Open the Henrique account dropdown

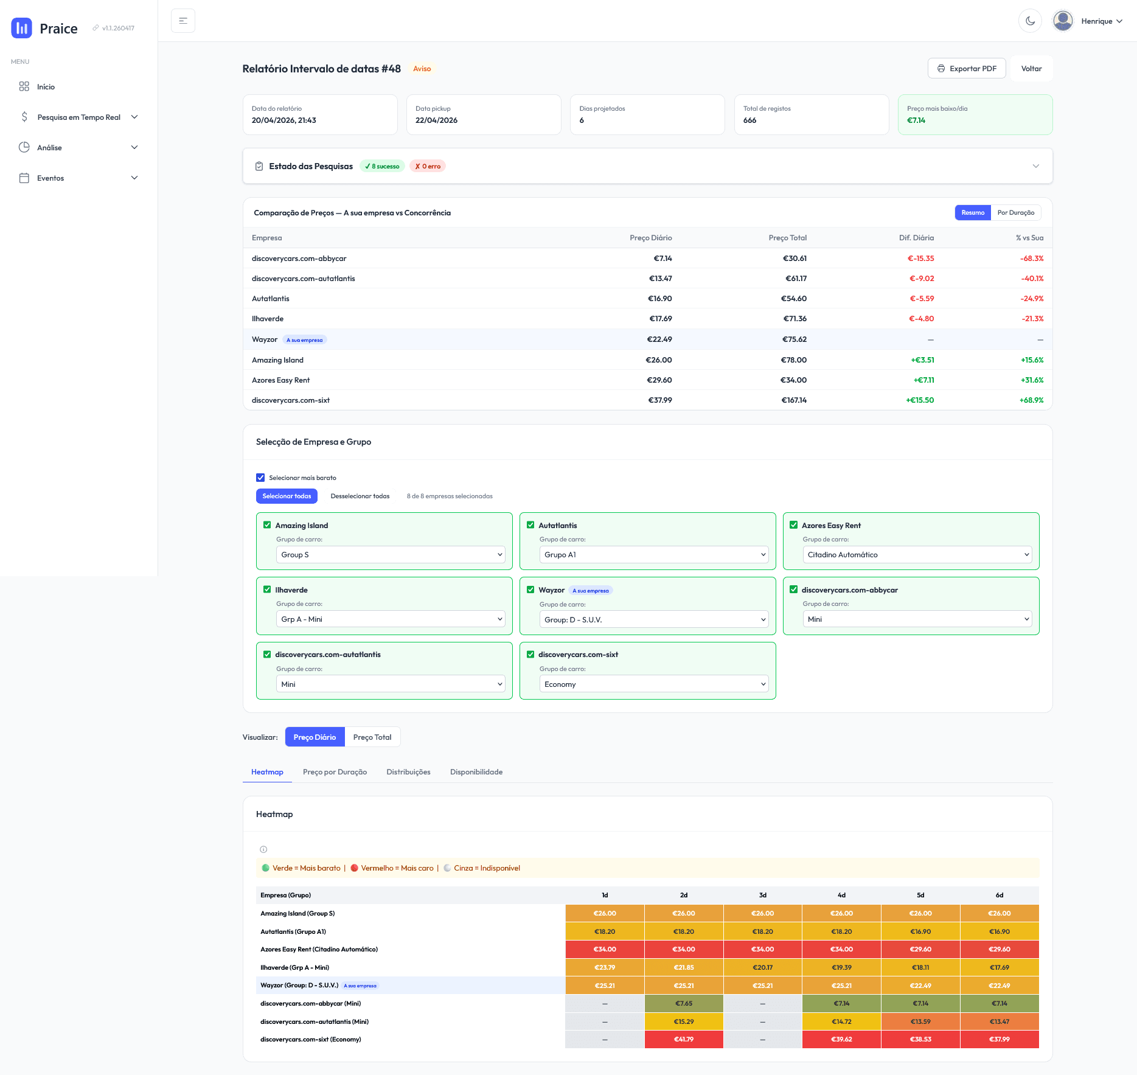coord(1102,21)
